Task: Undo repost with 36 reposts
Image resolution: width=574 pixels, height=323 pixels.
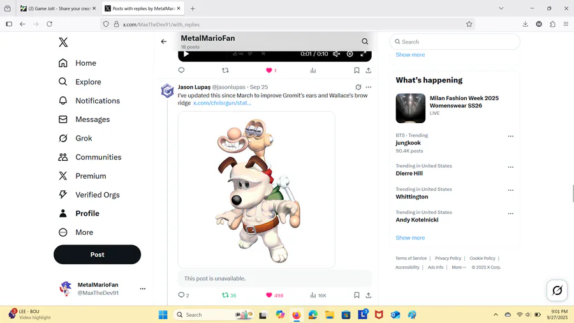Action: [x=229, y=295]
